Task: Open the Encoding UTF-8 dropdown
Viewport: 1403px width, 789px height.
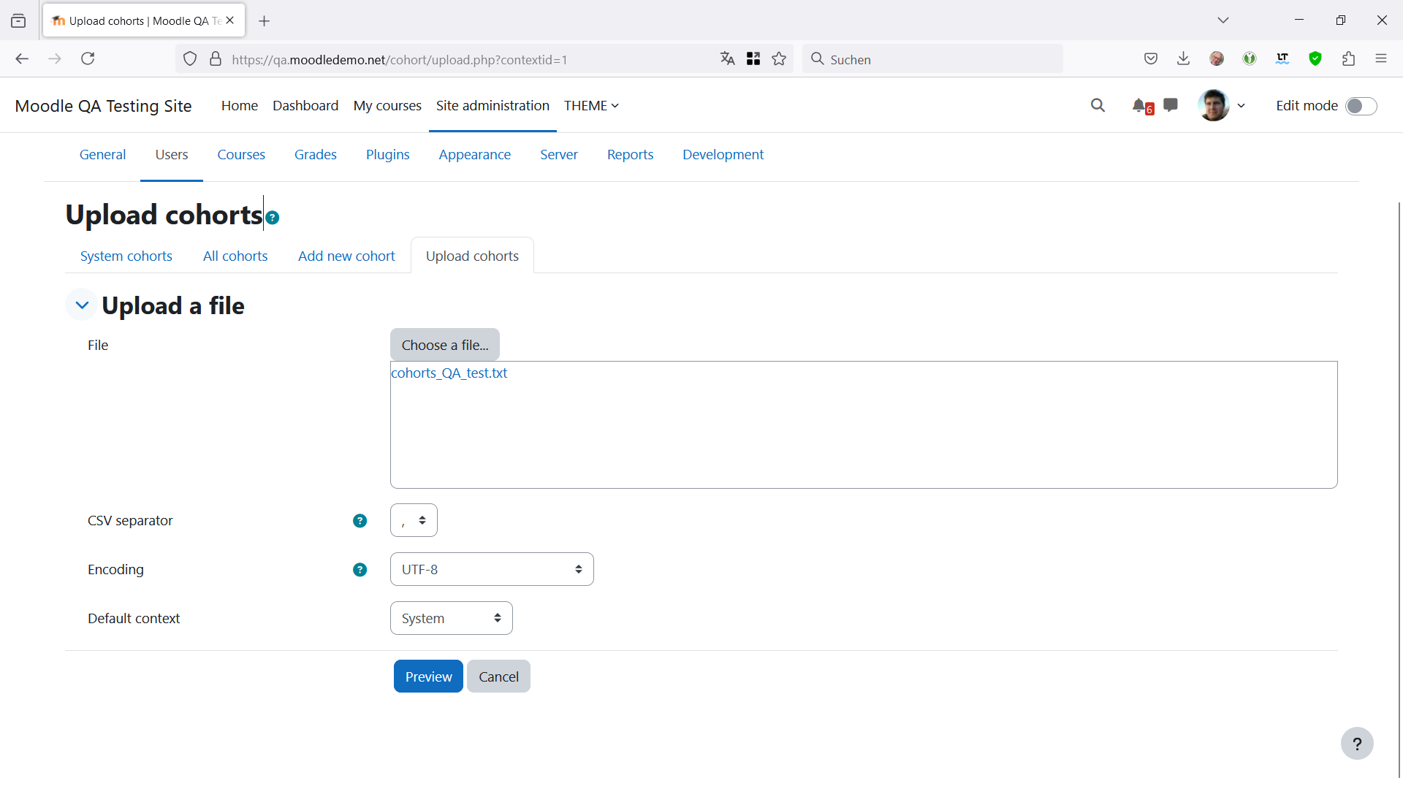Action: 492,569
